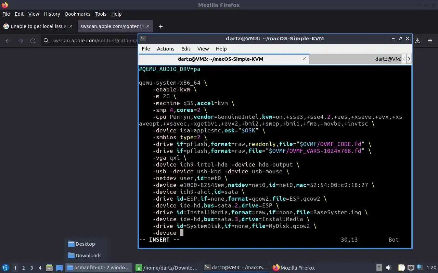Open network connection tray icon

point(411,268)
